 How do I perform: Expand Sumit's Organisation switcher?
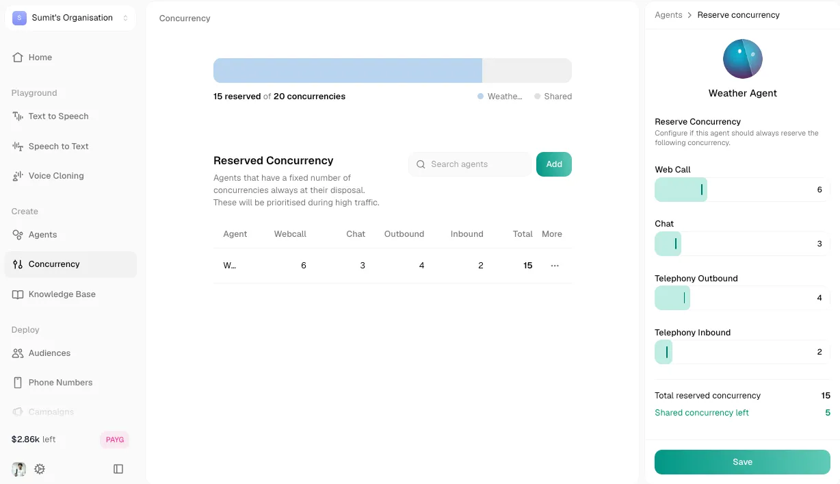pos(70,18)
